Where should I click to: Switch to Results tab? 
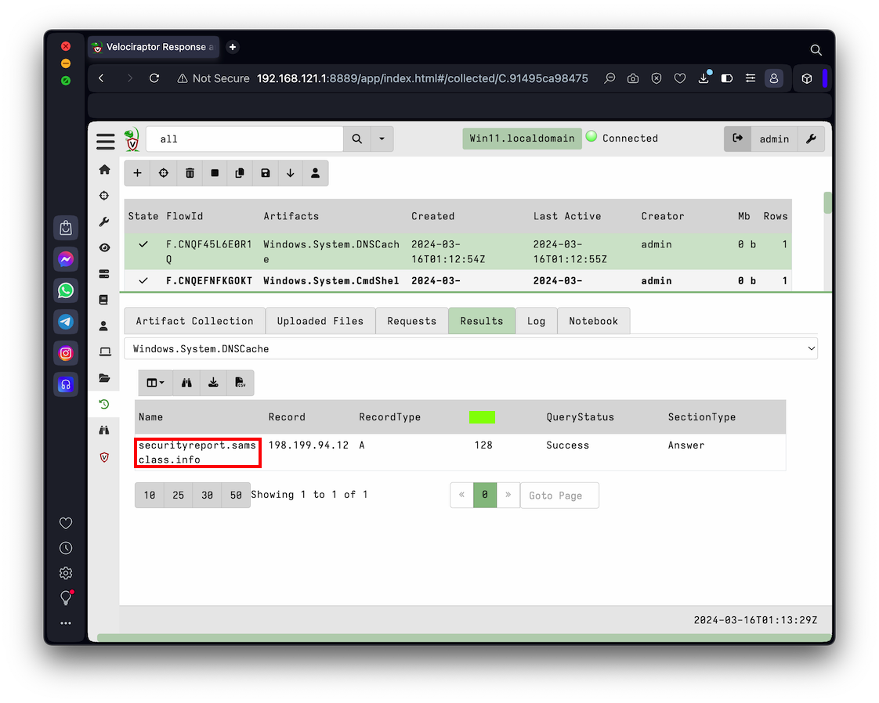point(482,321)
